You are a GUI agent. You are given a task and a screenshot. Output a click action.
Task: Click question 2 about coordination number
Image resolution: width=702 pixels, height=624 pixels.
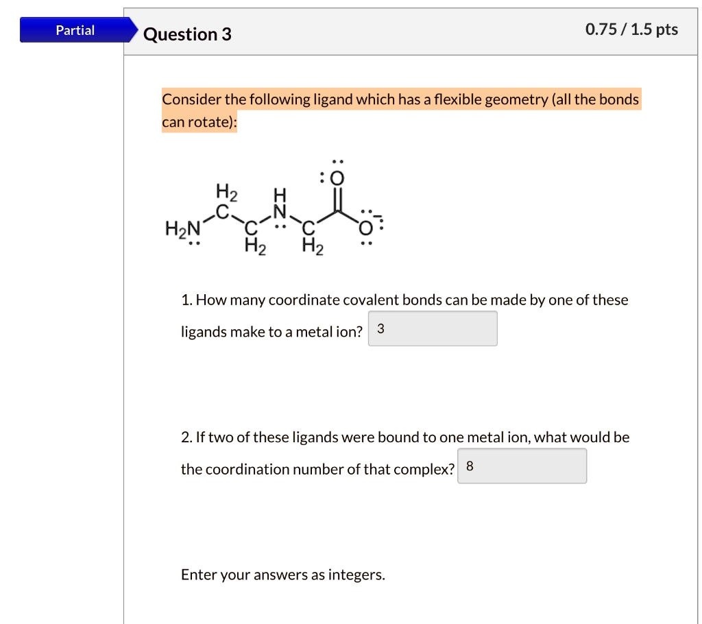coord(404,437)
